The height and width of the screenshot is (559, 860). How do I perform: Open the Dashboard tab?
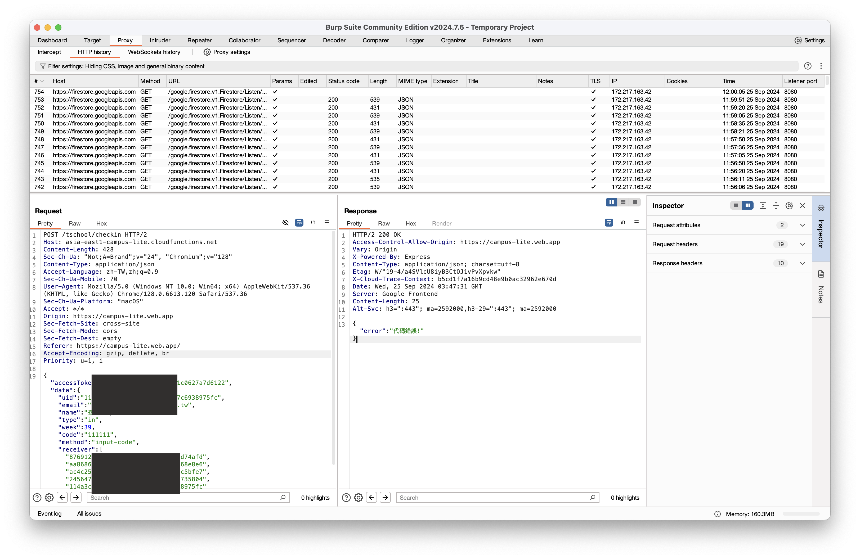[x=52, y=40]
